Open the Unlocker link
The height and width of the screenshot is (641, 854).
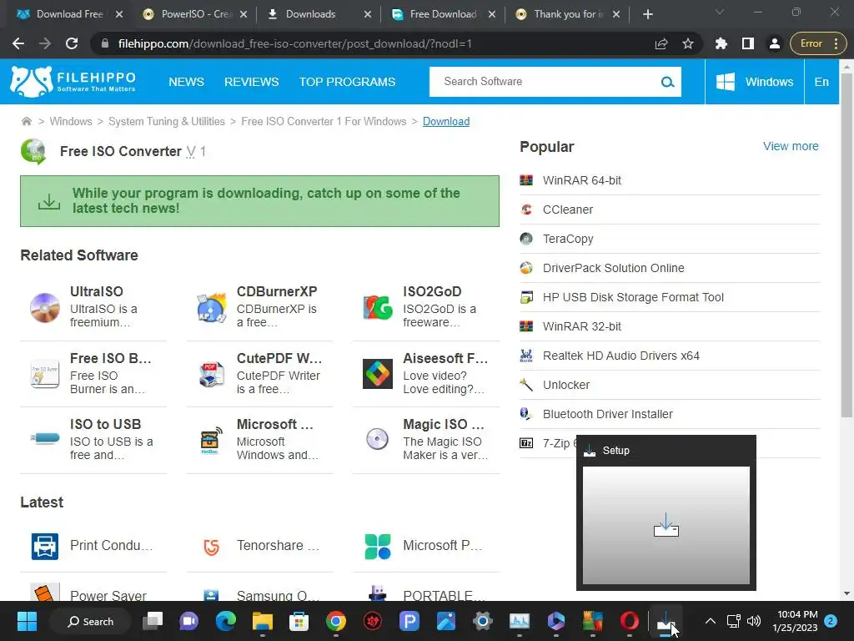tap(566, 385)
